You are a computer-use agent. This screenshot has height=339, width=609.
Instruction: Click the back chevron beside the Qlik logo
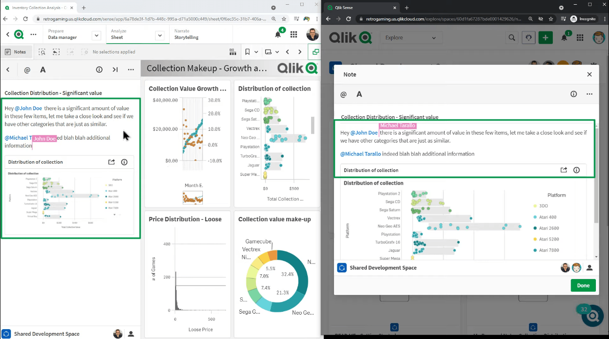(7, 34)
